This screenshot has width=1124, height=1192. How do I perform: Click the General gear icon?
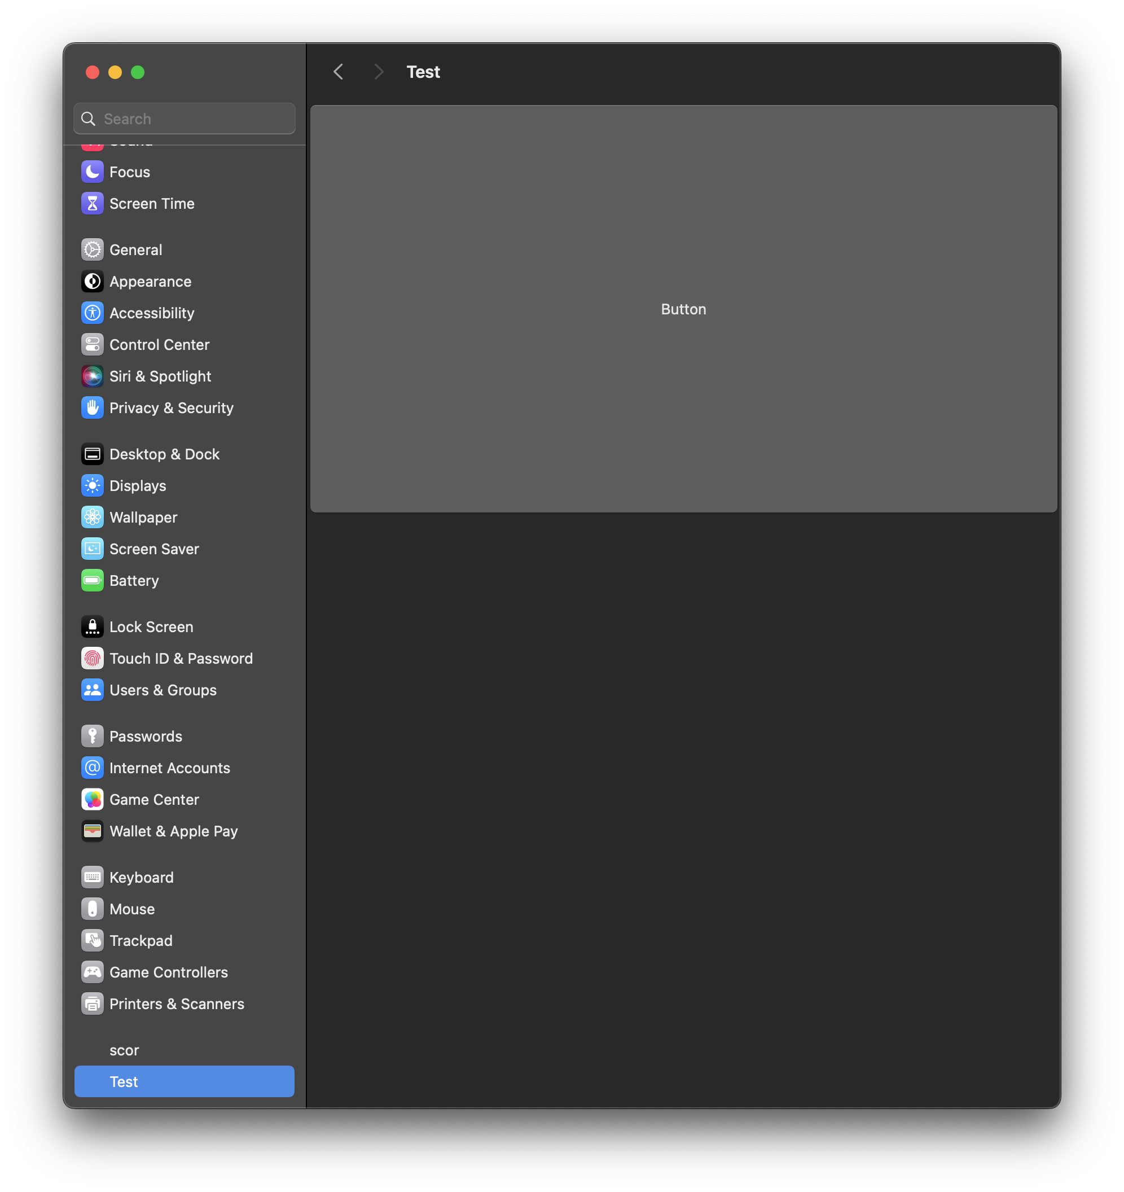[93, 250]
